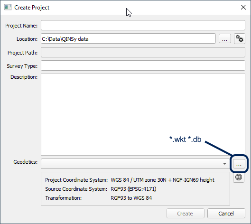Click the Project Path field

click(x=143, y=52)
